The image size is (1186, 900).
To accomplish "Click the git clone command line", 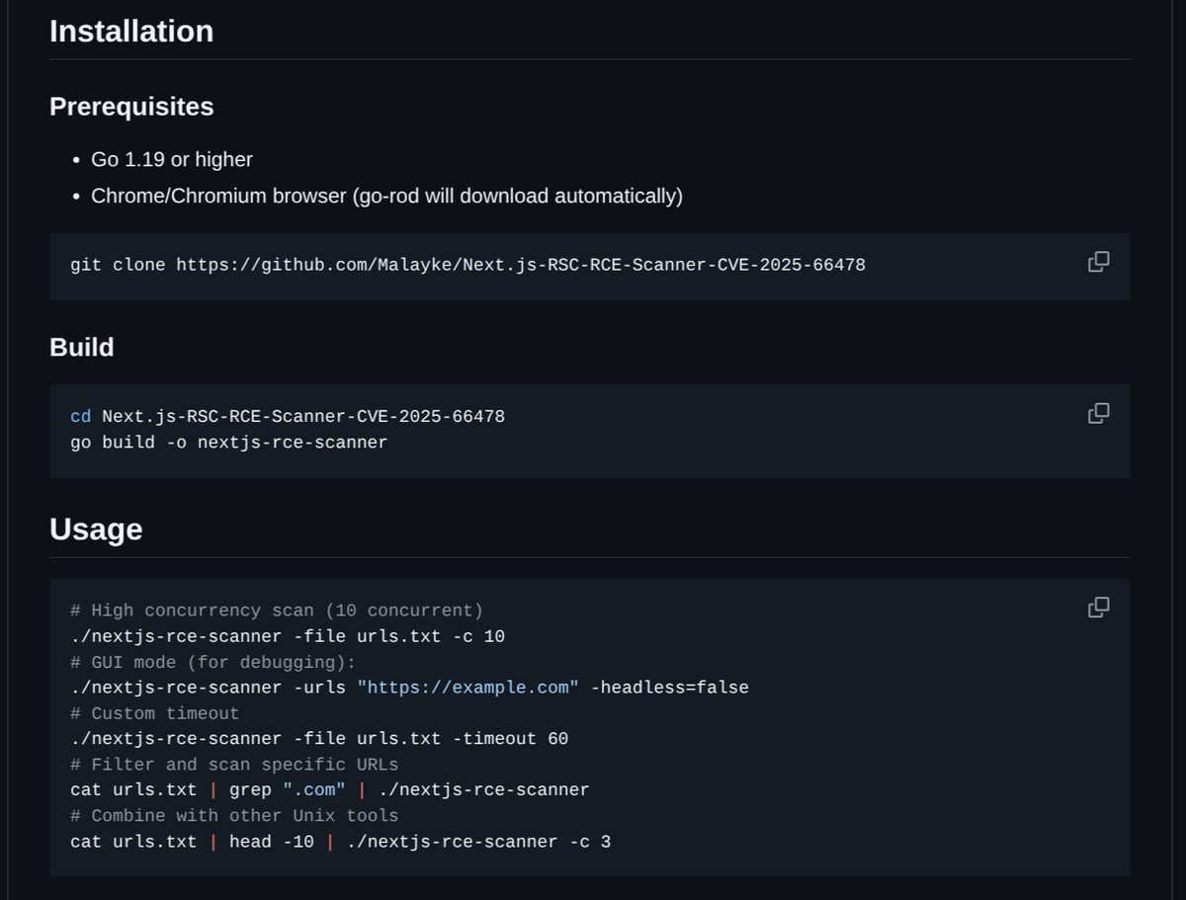I will [x=467, y=265].
